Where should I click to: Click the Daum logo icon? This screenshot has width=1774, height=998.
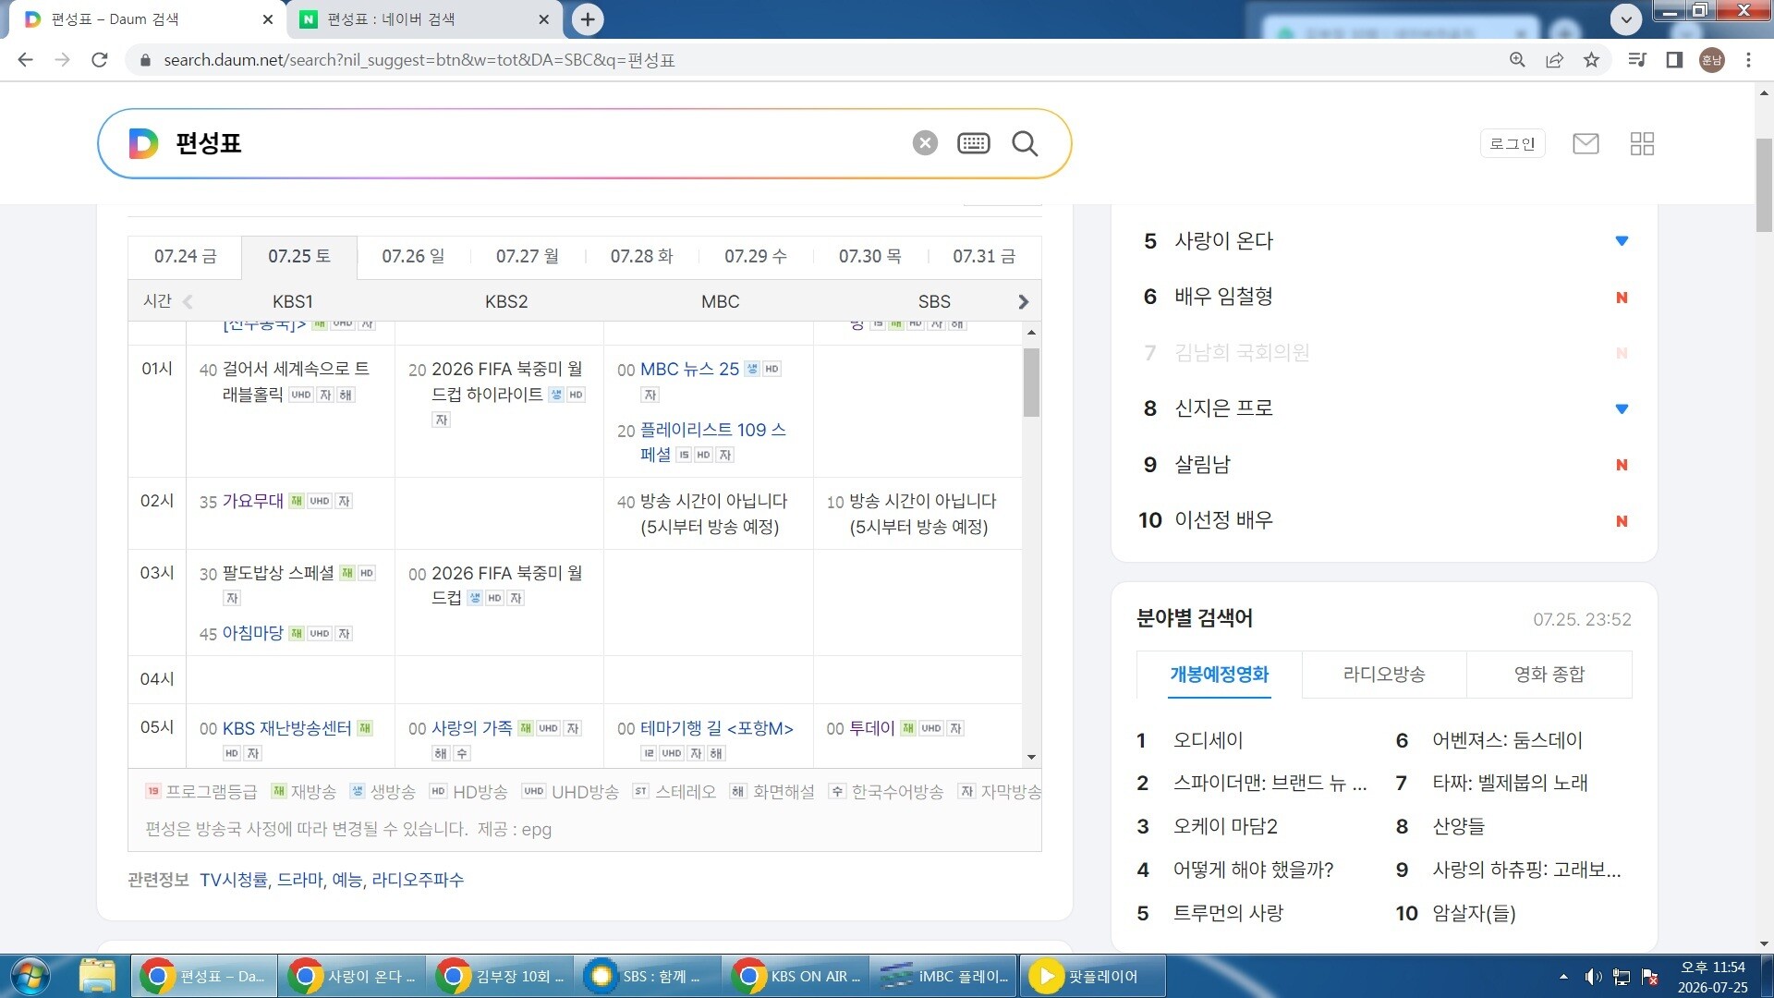pyautogui.click(x=143, y=143)
